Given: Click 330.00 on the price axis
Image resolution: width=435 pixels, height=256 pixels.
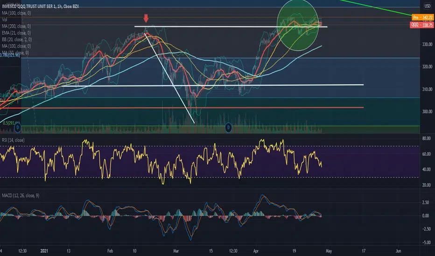Looking at the screenshot, I should click(x=427, y=44).
